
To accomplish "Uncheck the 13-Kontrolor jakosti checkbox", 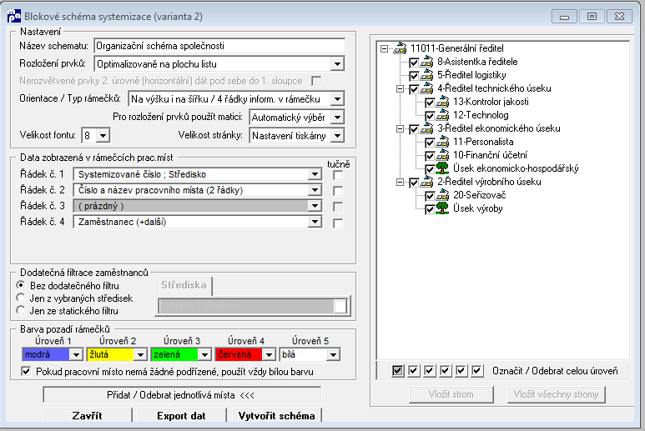I will 430,103.
